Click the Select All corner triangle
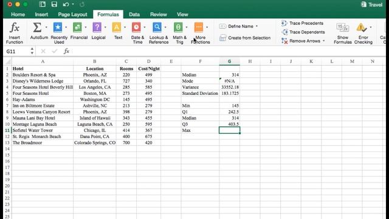389x219 pixels. [x=8, y=61]
